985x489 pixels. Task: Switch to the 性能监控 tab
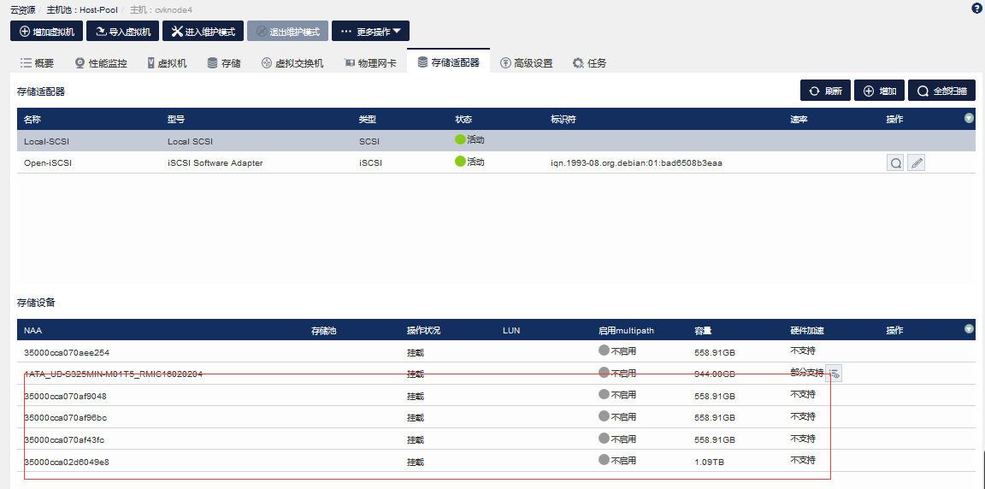click(x=101, y=62)
